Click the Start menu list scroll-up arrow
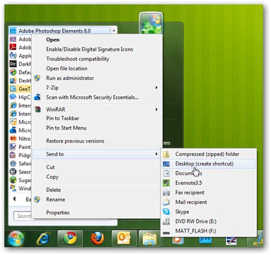The height and width of the screenshot is (255, 271). click(114, 30)
